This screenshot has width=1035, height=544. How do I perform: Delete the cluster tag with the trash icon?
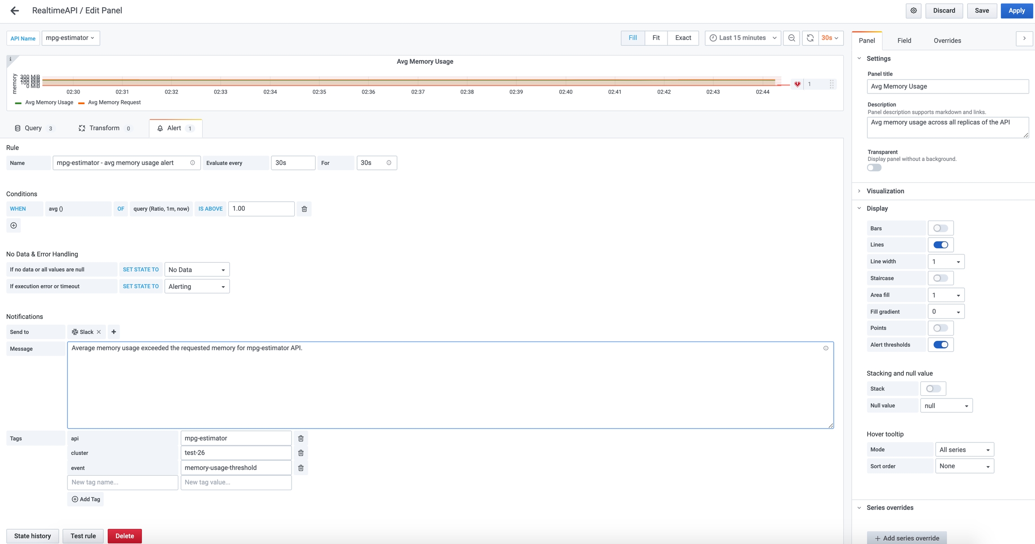(x=301, y=453)
